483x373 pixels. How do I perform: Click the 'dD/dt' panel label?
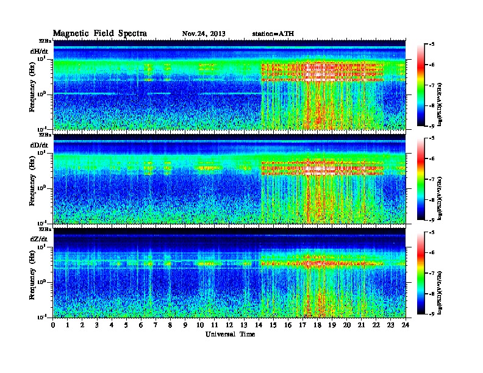point(39,145)
